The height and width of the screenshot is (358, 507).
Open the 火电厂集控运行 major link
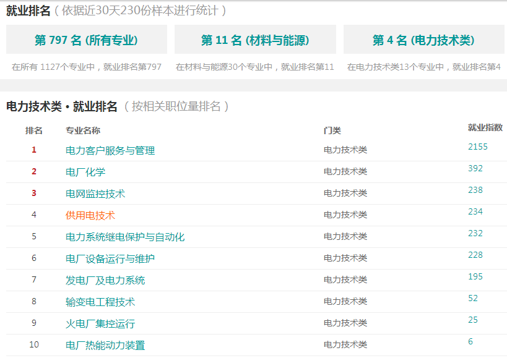click(100, 323)
